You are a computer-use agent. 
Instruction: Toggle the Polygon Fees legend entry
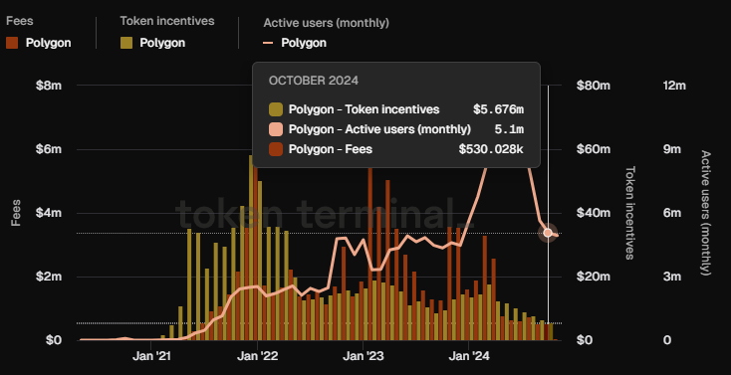click(x=39, y=43)
